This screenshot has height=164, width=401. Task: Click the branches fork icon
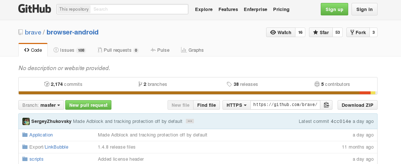point(140,84)
